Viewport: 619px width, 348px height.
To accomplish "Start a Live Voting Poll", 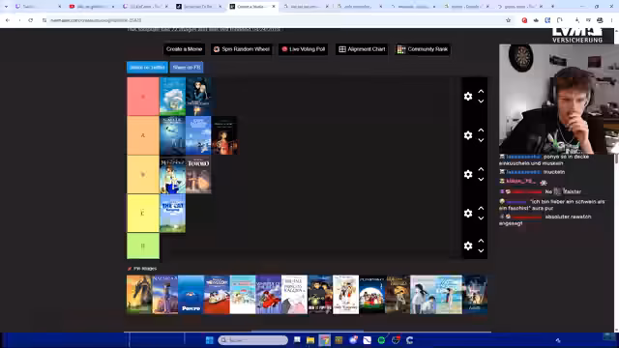I will 303,49.
